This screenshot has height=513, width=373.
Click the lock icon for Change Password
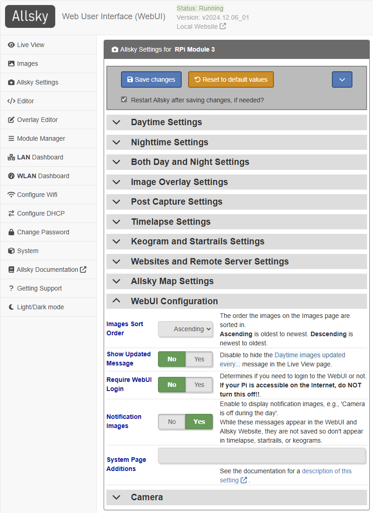(11, 232)
